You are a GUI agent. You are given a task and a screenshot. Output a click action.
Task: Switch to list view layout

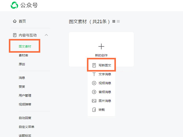(x=118, y=21)
